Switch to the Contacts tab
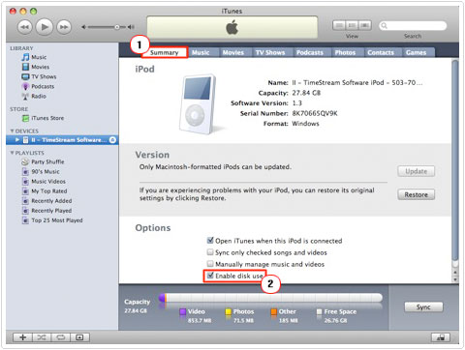Screen dimensions: 465x350 click(x=381, y=52)
